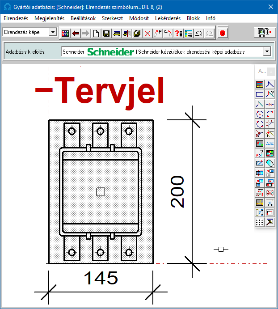Click the parallel offset lines tool
The image size is (278, 309).
coord(270,134)
